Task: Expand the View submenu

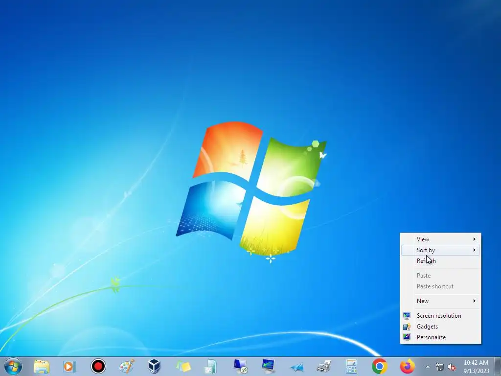Action: pyautogui.click(x=441, y=239)
